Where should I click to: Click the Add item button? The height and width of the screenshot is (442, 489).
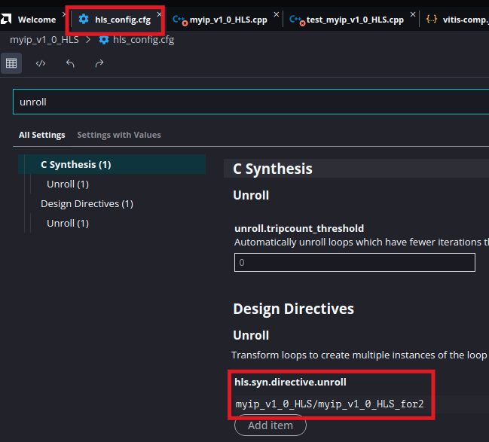[x=270, y=425]
